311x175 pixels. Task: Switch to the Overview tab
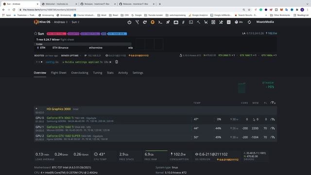(x=40, y=72)
